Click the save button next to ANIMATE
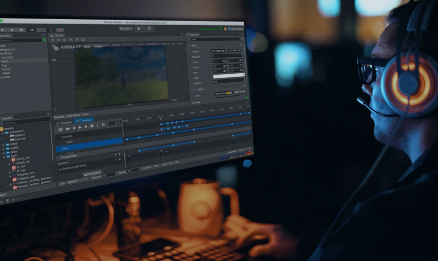 (x=87, y=47)
